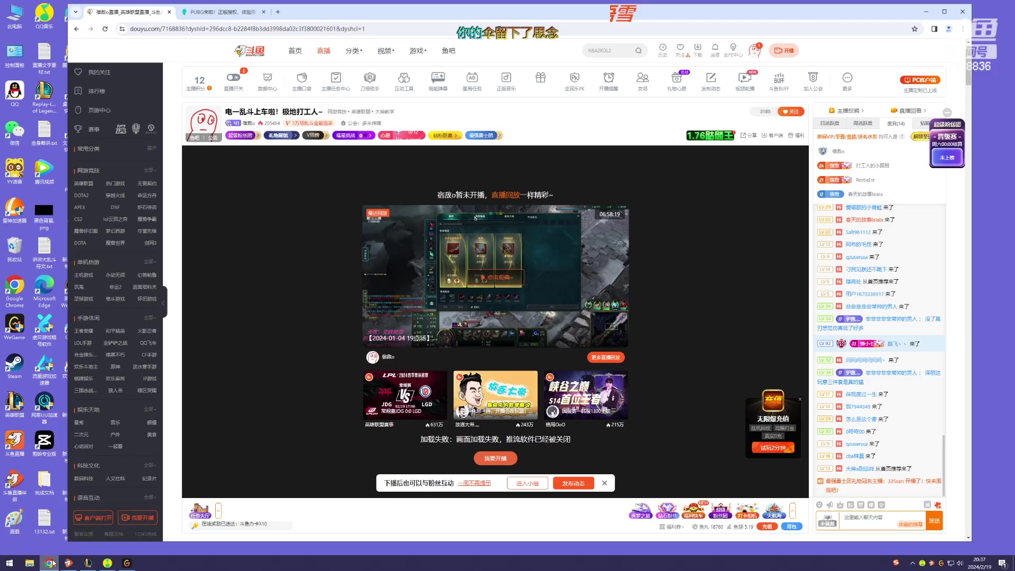This screenshot has height=571, width=1015.
Task: Open 鱼吧 navigation tab
Action: tap(448, 51)
